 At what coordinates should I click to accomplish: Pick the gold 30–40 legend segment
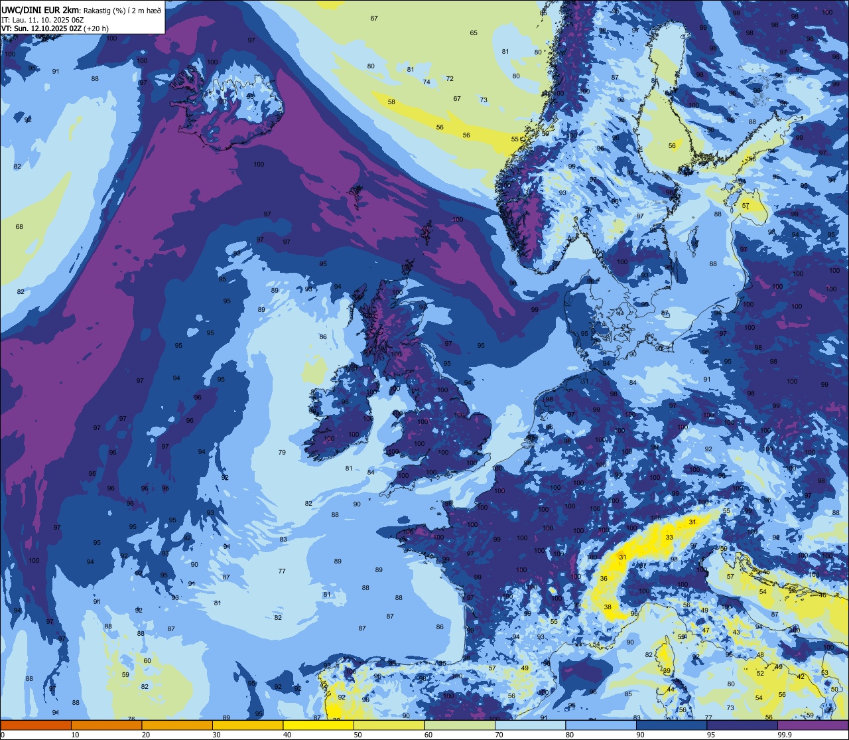[247, 725]
